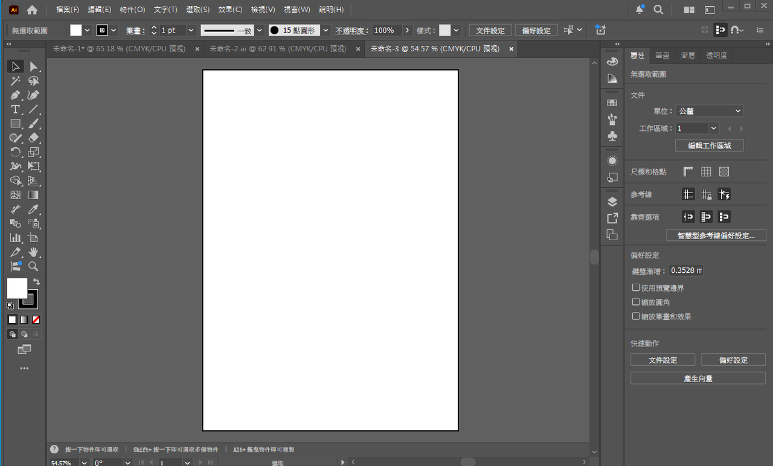Open the opacity 100% dropdown arrow

408,30
